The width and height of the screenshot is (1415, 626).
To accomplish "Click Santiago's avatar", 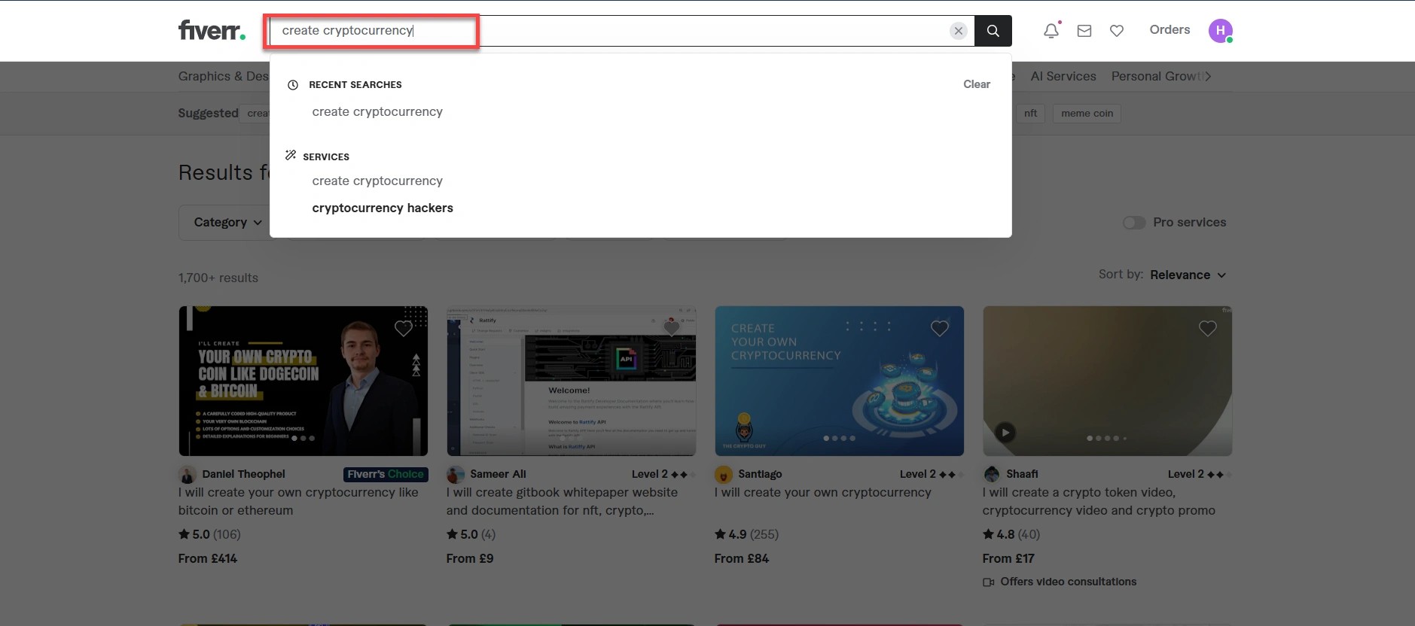I will coord(724,475).
